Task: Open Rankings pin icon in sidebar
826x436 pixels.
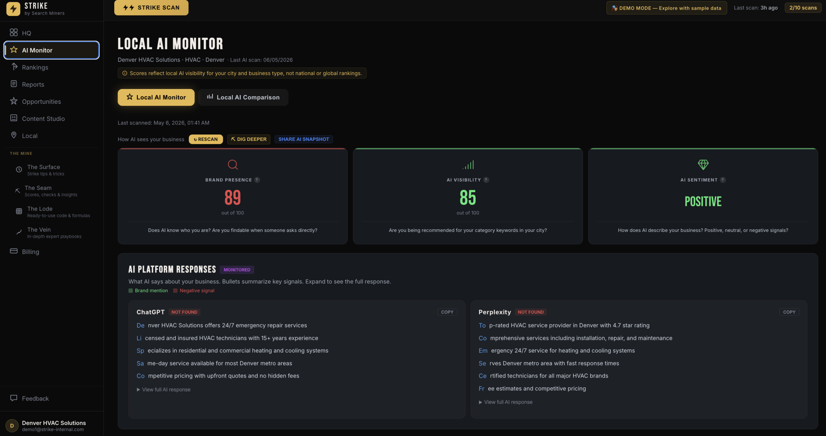Action: [14, 67]
